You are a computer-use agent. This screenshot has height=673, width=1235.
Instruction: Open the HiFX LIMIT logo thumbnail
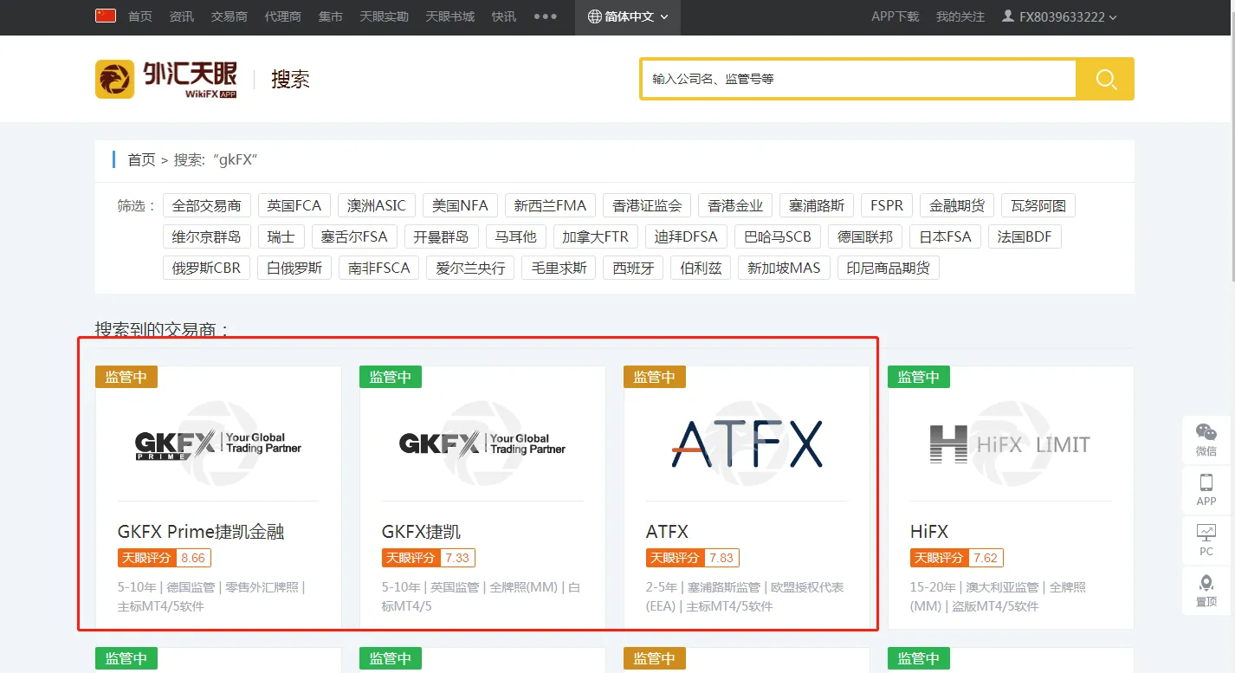[x=1011, y=444]
